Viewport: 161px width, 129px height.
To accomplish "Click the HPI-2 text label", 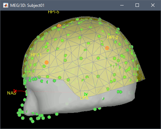I will point(113,38).
